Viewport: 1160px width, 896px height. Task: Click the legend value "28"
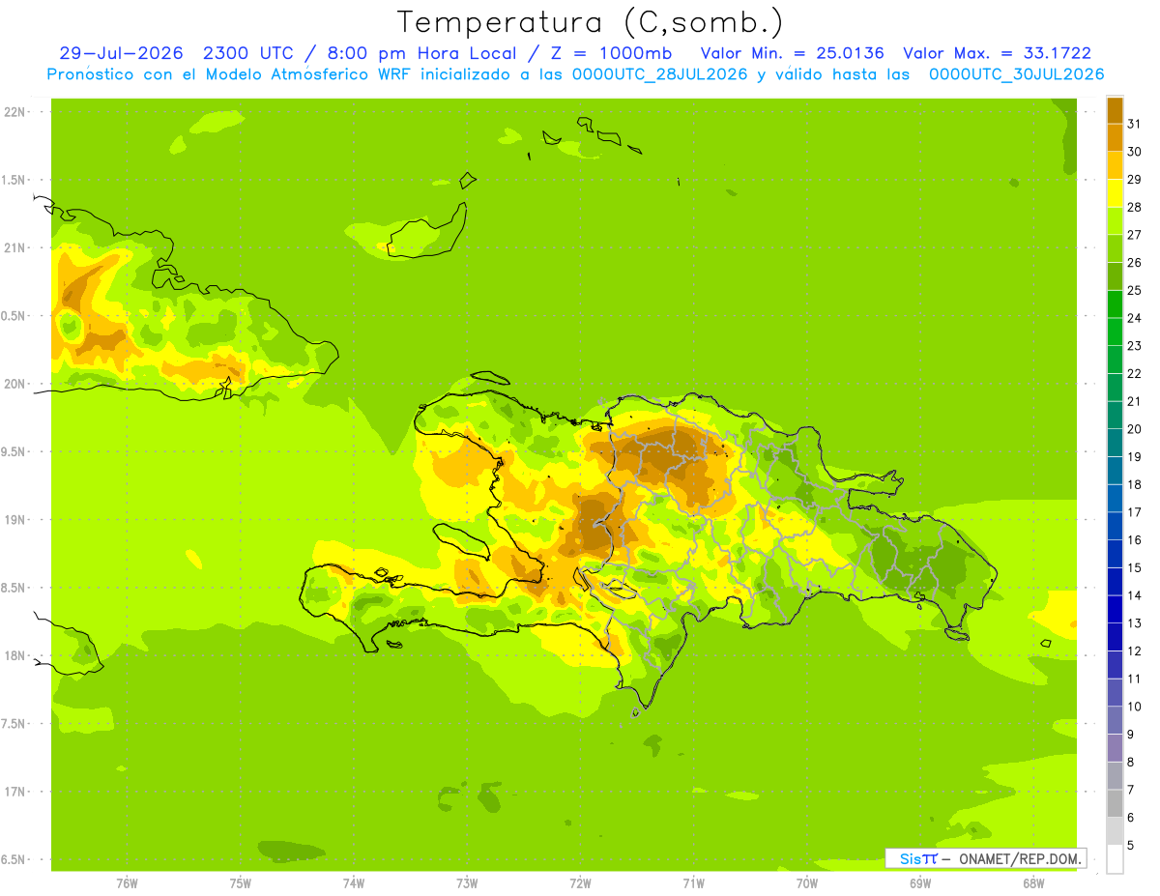(x=1134, y=207)
